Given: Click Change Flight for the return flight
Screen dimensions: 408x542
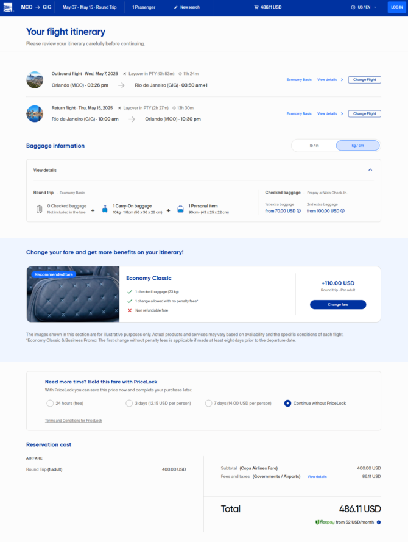Looking at the screenshot, I should (365, 114).
